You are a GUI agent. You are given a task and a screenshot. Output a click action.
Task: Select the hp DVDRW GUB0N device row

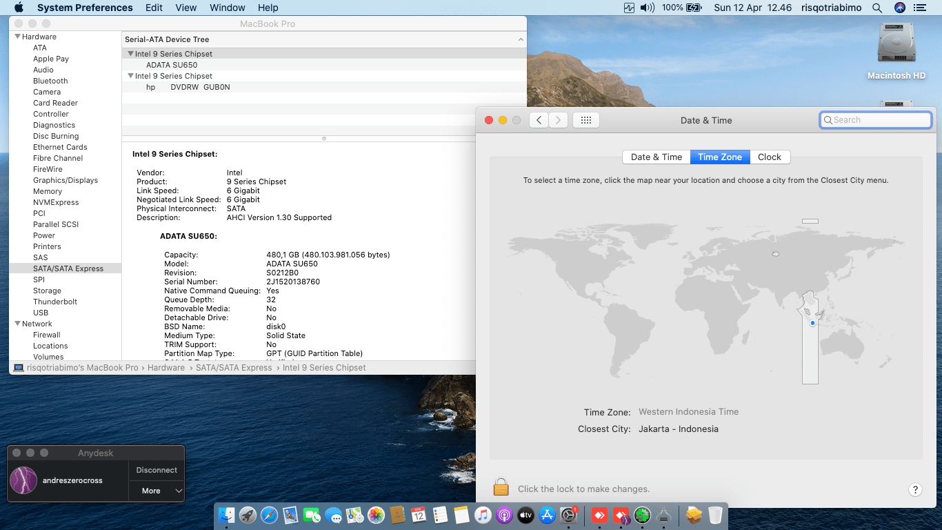point(324,87)
